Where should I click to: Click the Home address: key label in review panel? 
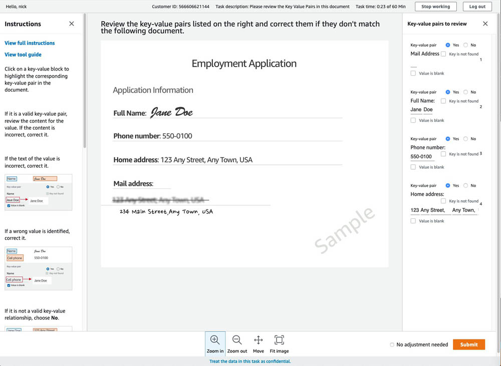click(x=427, y=194)
